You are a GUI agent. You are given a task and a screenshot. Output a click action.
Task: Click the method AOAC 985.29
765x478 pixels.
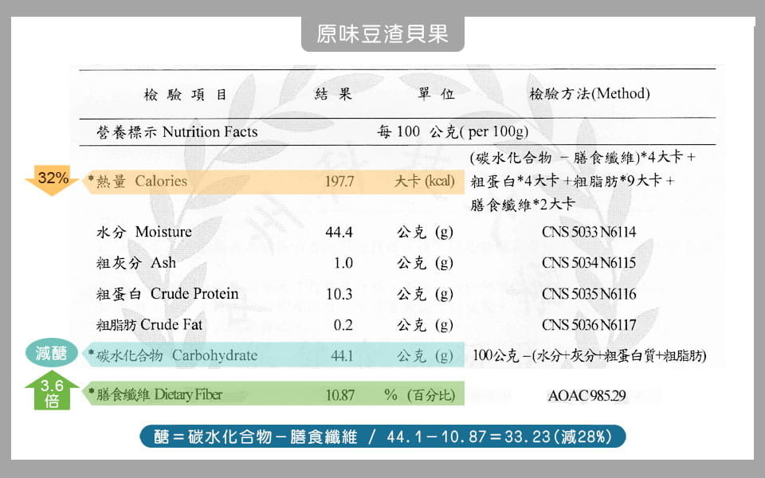tap(587, 396)
